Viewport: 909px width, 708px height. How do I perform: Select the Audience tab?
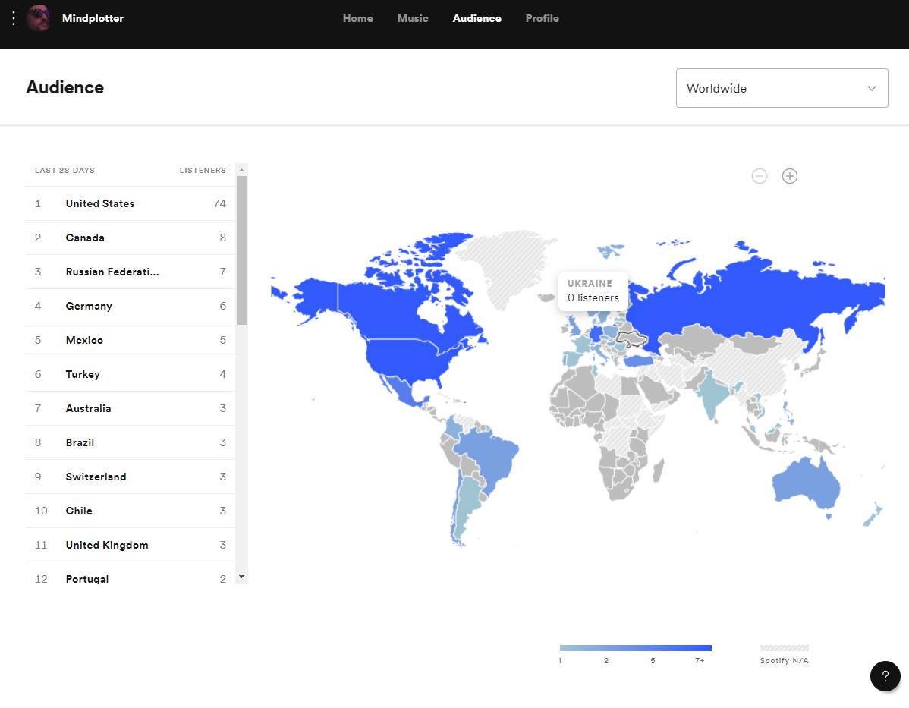click(477, 18)
